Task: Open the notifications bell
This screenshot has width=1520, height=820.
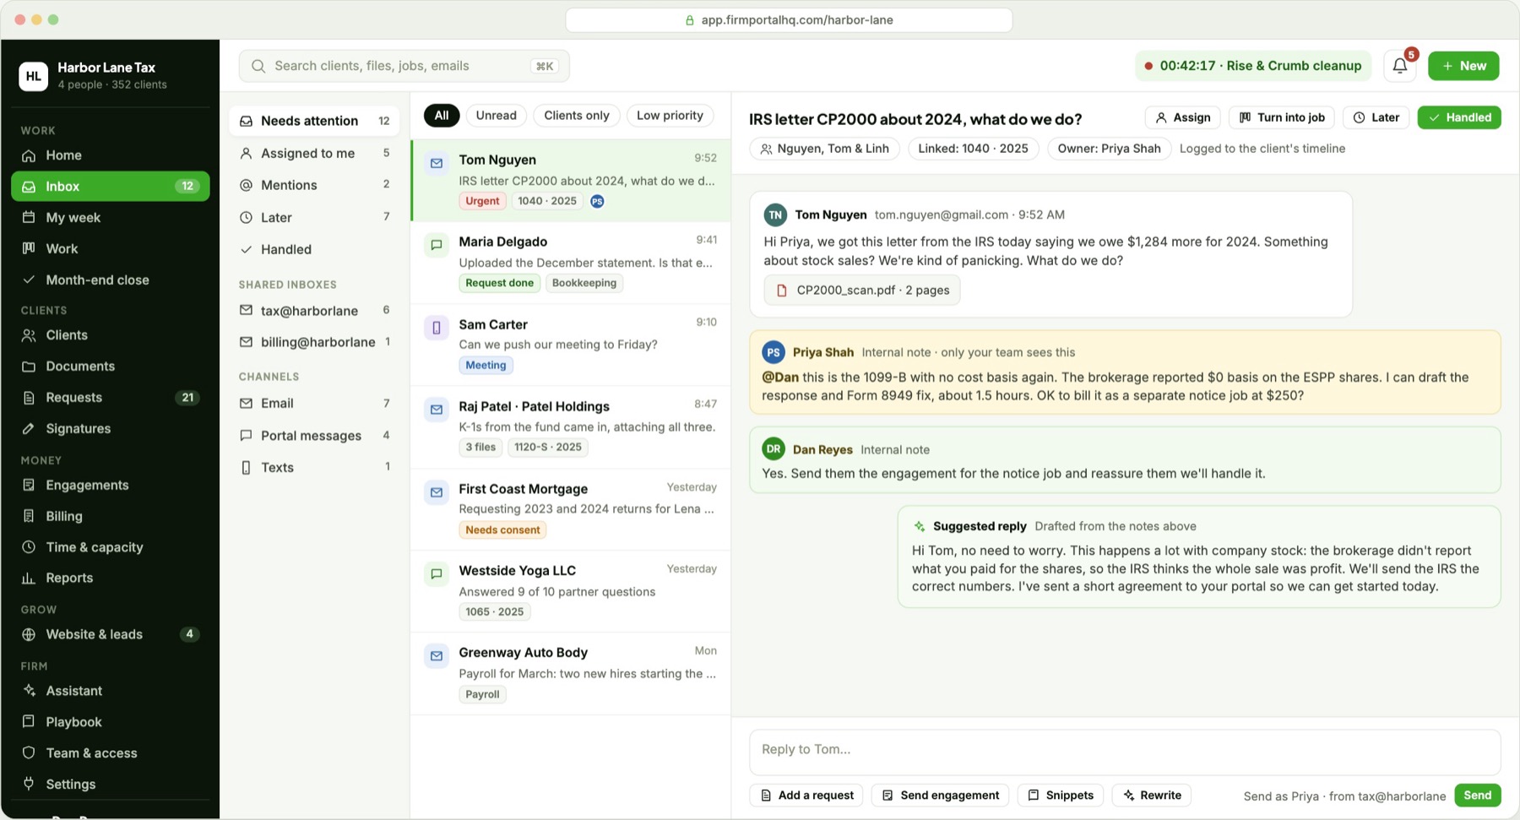Action: tap(1399, 66)
